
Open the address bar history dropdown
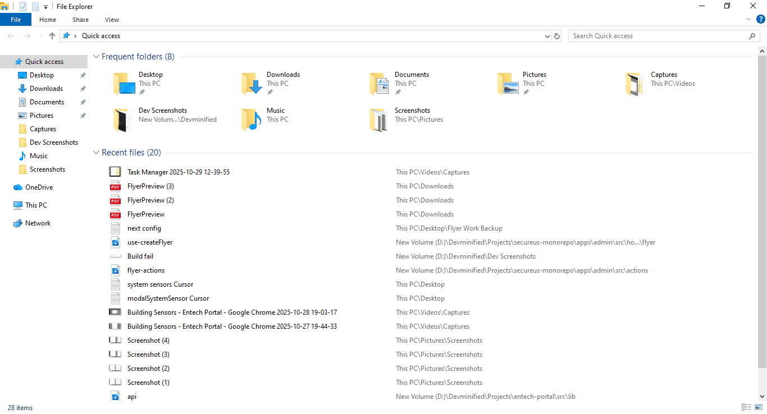coord(547,36)
